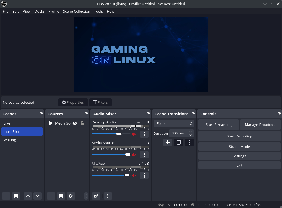Image resolution: width=282 pixels, height=208 pixels.
Task: Click Start Recording
Action: 239,136
